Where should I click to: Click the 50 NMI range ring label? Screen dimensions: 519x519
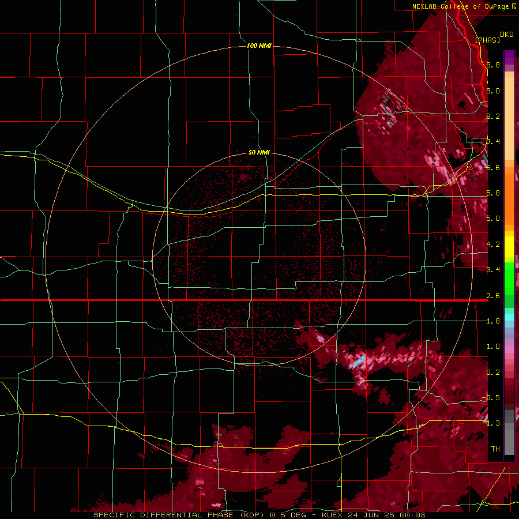point(259,152)
